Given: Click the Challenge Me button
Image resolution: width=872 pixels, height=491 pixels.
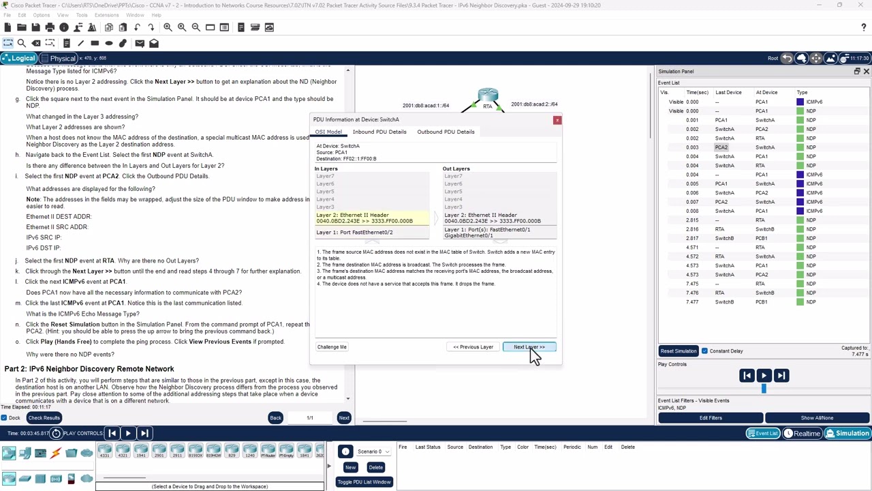Looking at the screenshot, I should [332, 347].
